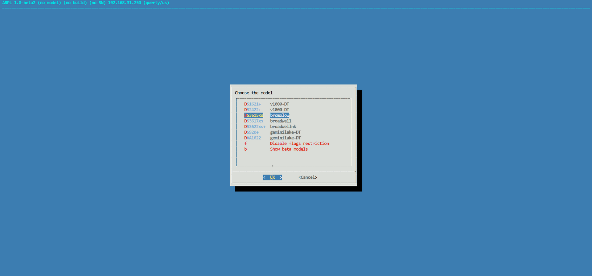Click the IP address 192.168.31.250
592x276 pixels.
125,3
